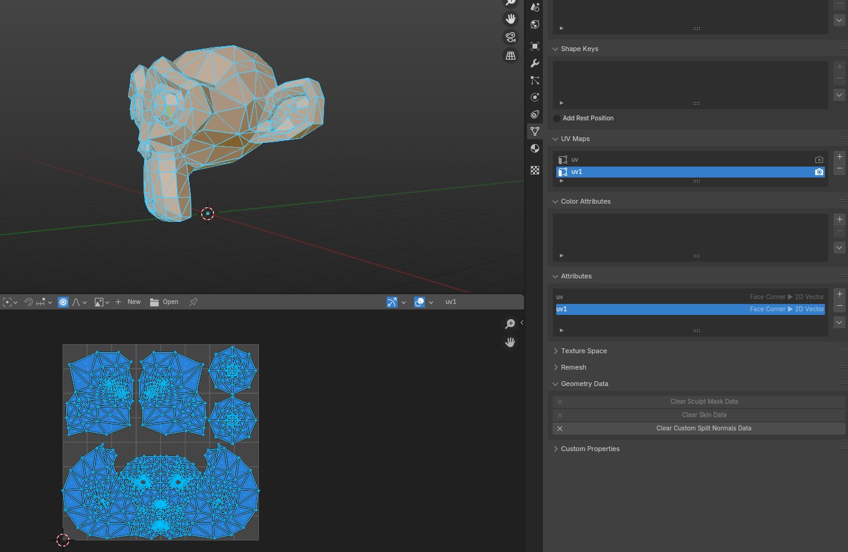Collapse the Geometry Data panel

[584, 384]
